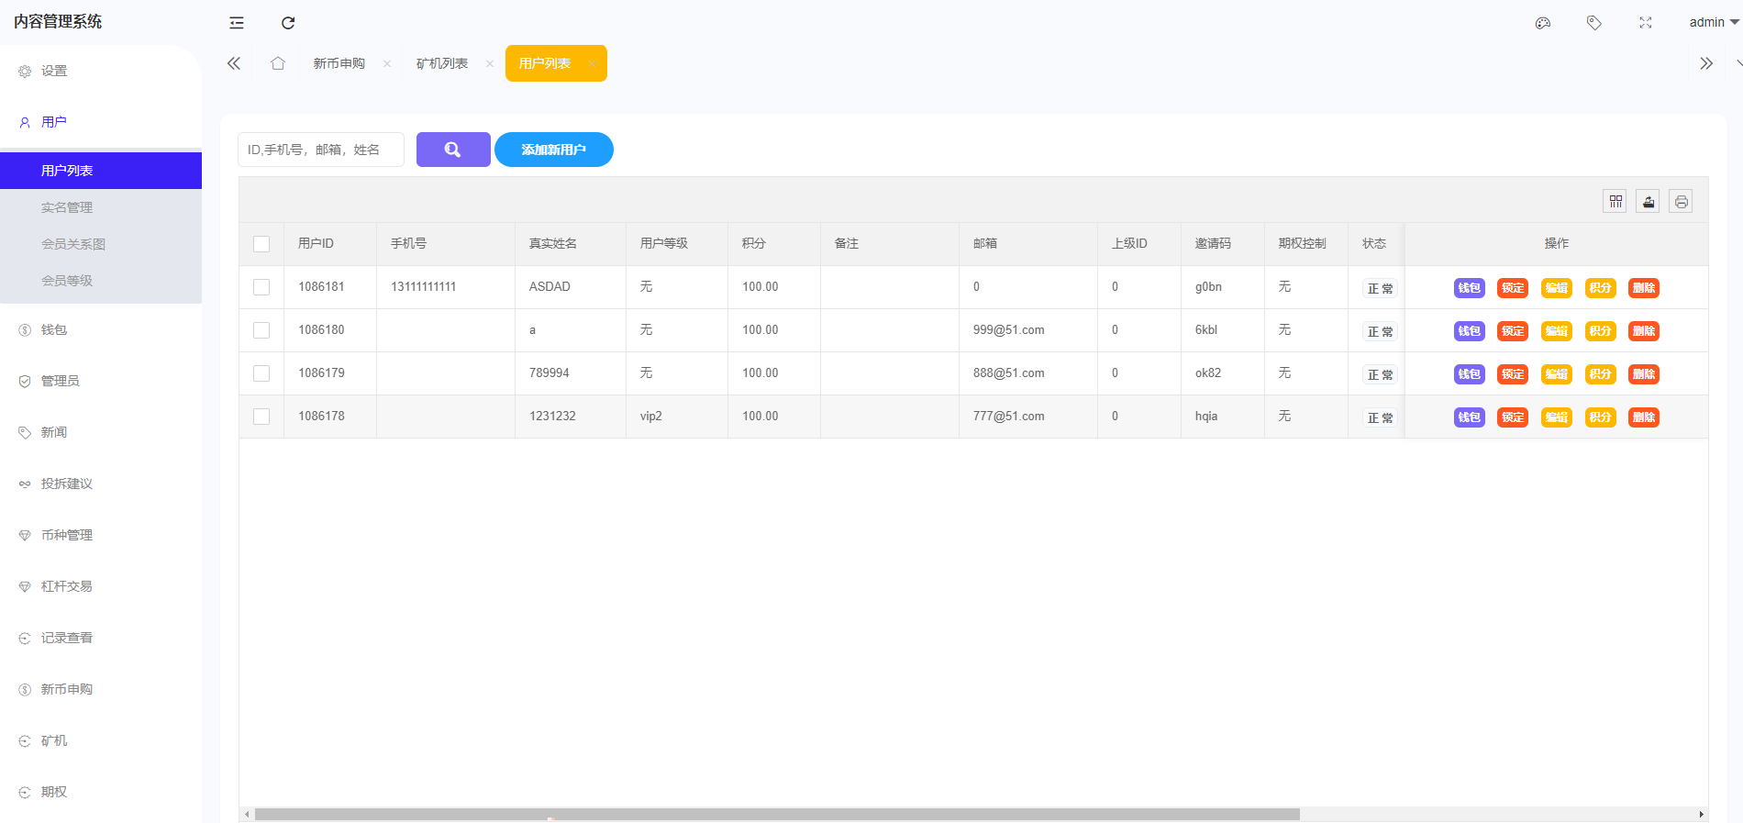The width and height of the screenshot is (1743, 823).
Task: Open the admin account dropdown
Action: click(x=1713, y=23)
